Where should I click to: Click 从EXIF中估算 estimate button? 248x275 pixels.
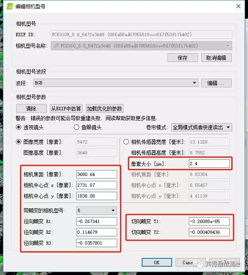pos(66,109)
